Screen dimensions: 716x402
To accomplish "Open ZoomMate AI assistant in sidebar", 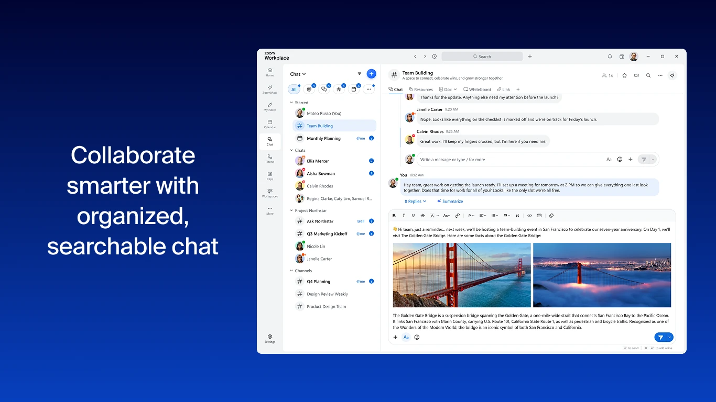I will point(270,90).
